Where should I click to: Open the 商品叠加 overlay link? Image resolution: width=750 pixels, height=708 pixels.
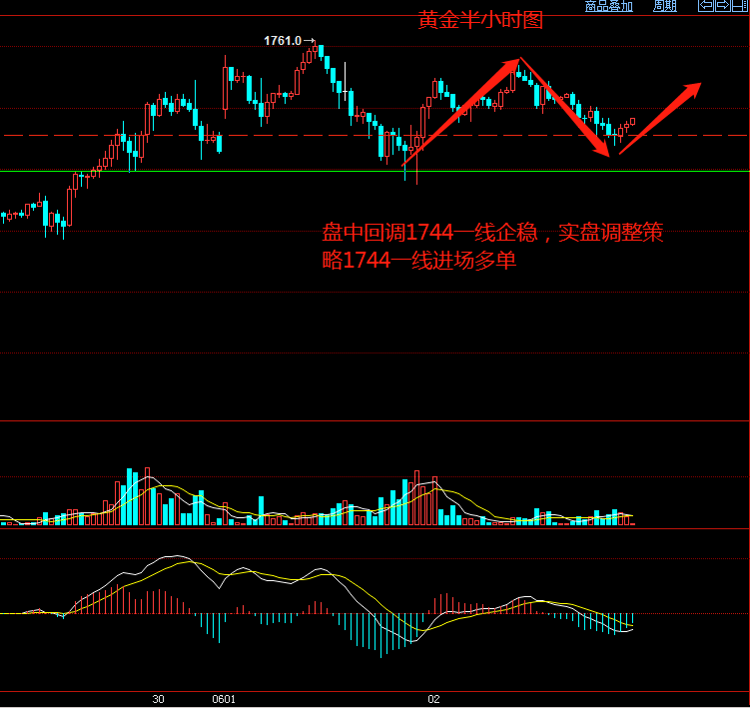609,6
